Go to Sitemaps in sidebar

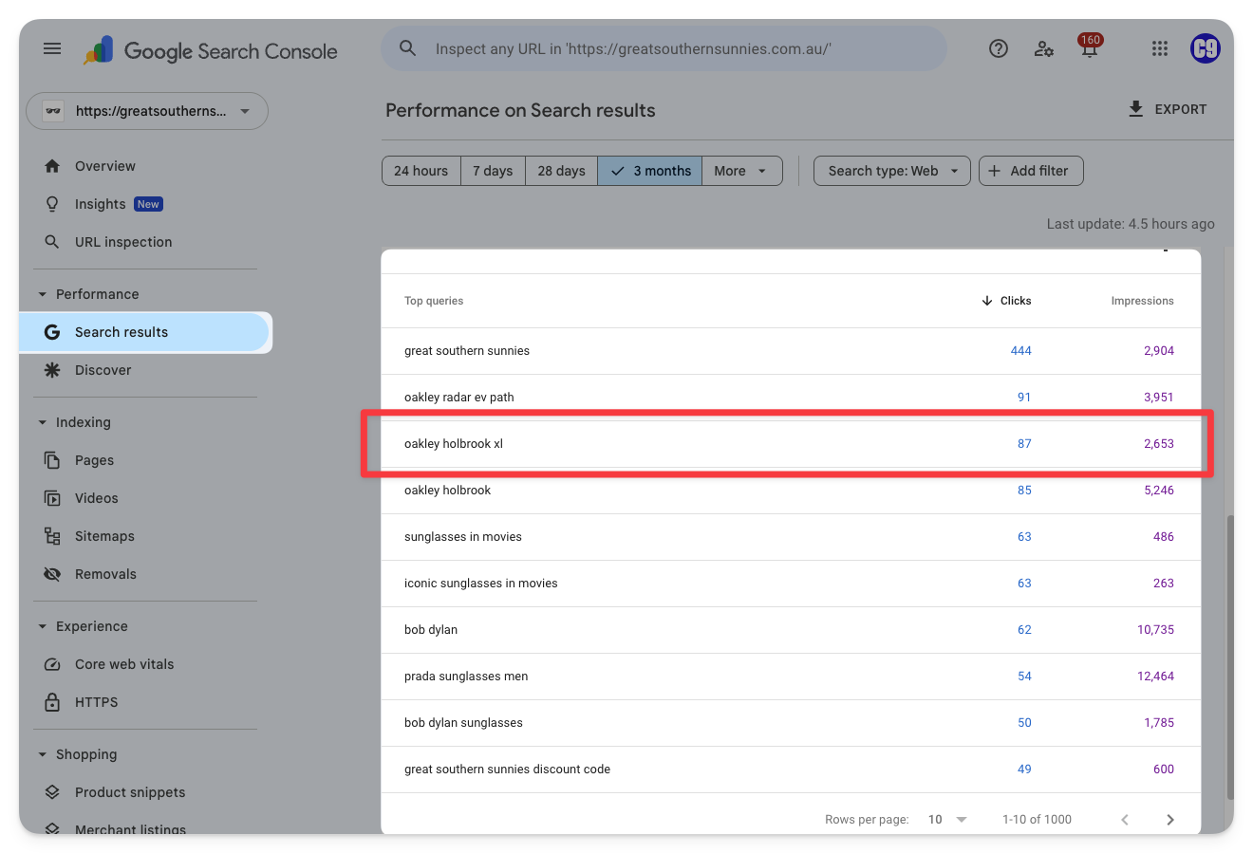click(x=104, y=536)
